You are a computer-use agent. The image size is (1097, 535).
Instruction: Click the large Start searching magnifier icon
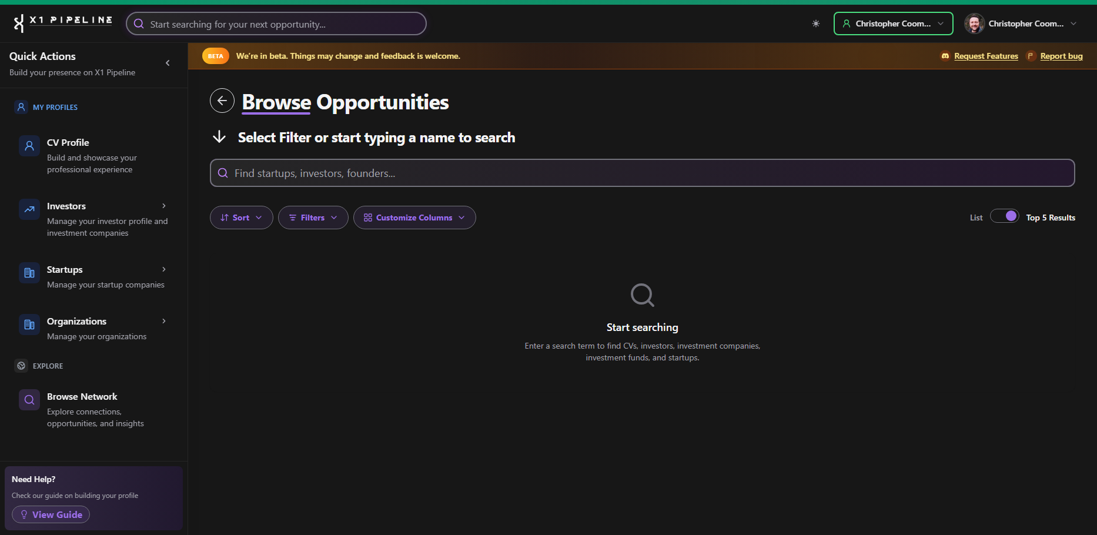point(643,295)
